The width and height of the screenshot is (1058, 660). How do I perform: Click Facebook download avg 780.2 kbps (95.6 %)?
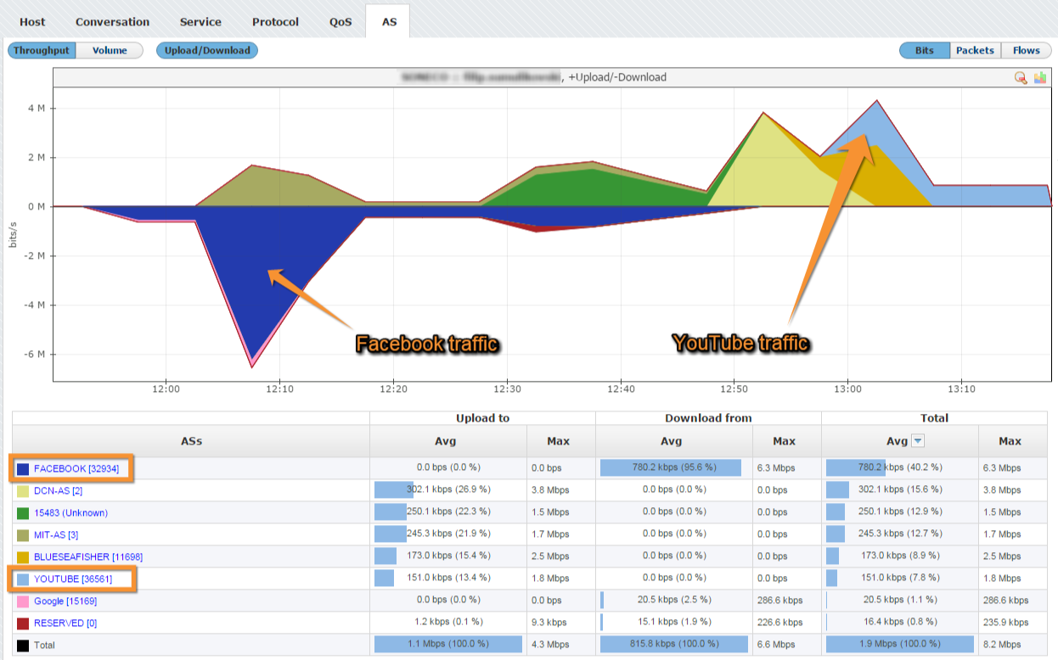pos(673,468)
